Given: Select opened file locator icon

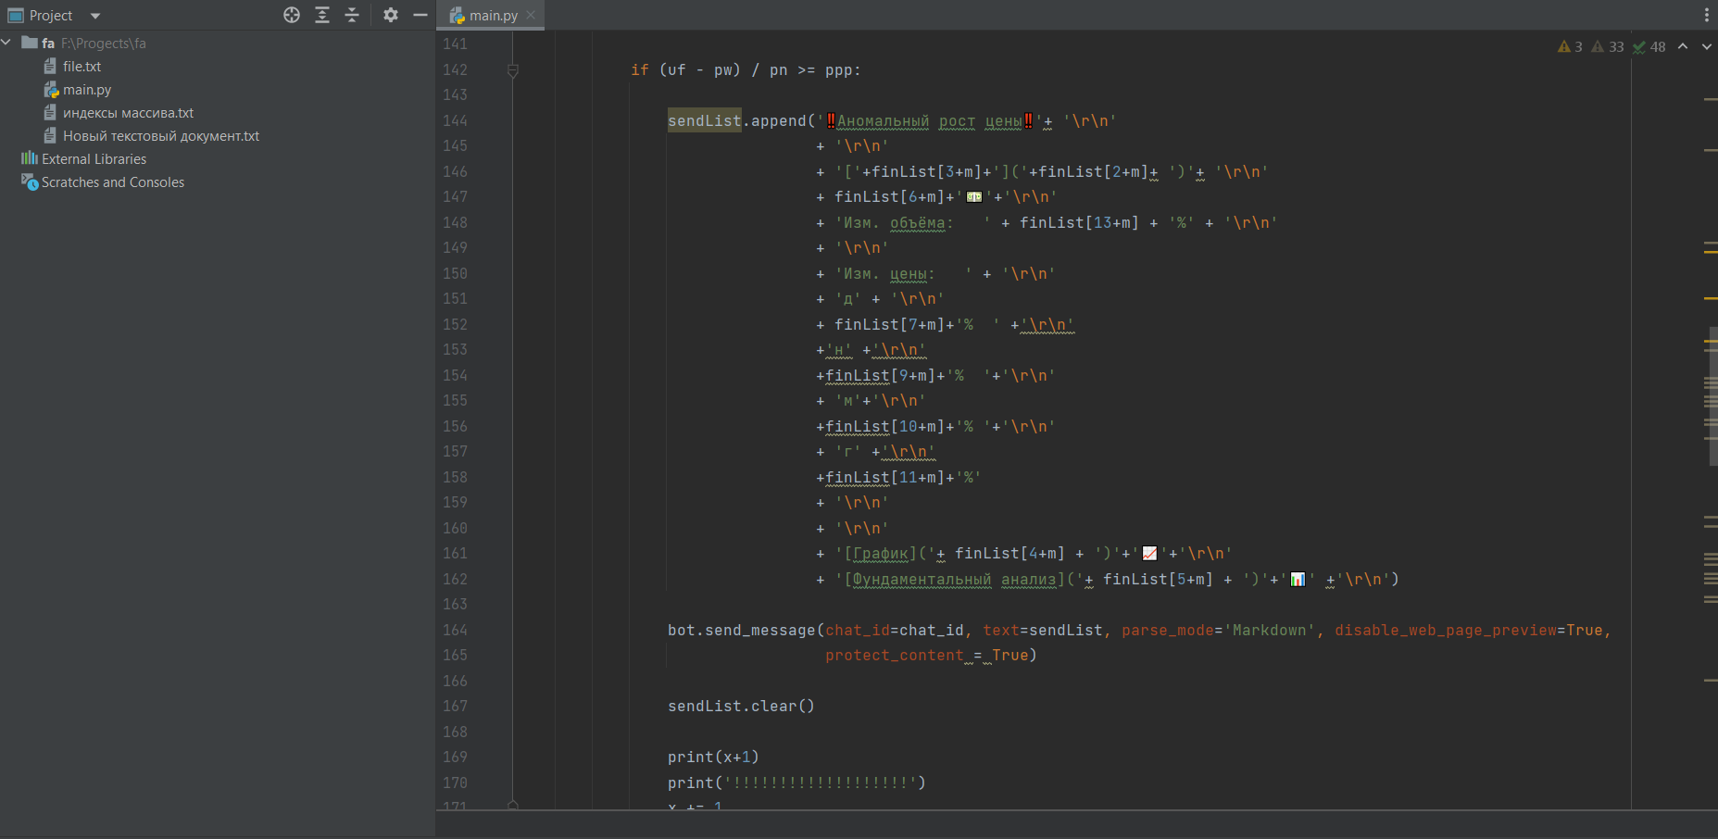Looking at the screenshot, I should click(x=292, y=15).
